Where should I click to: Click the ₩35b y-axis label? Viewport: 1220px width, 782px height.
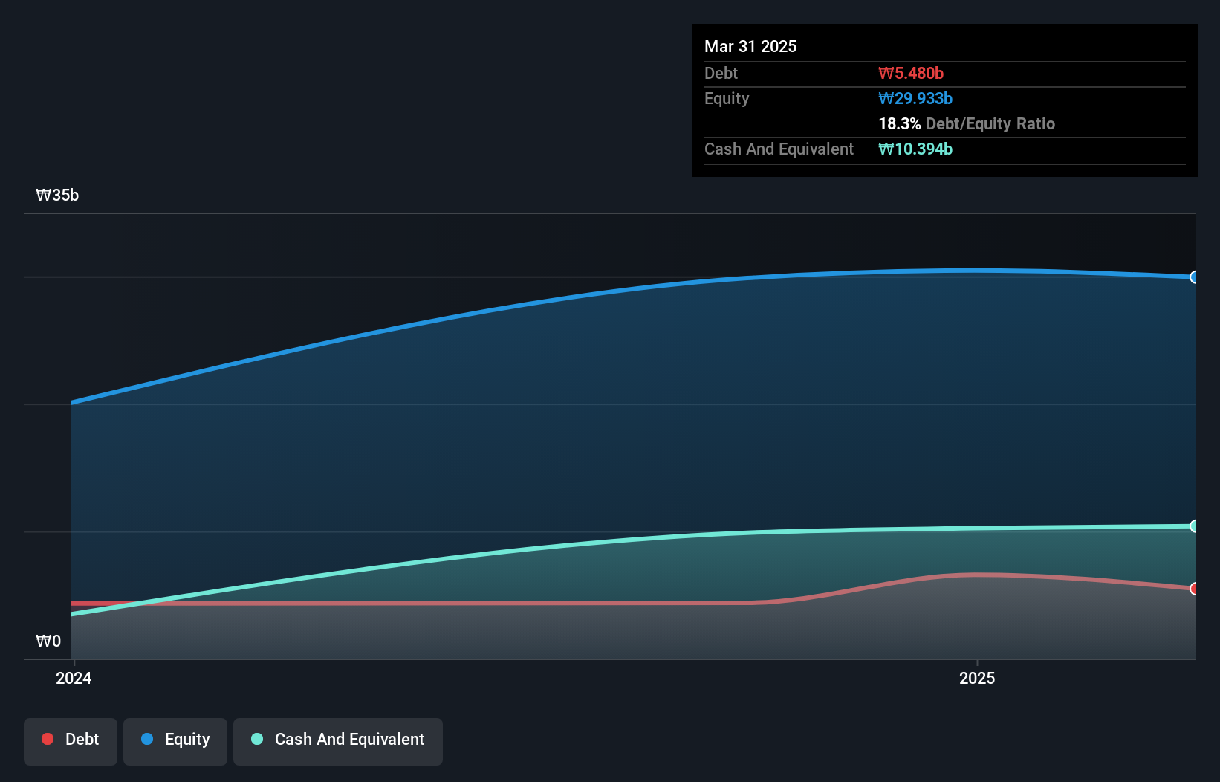(x=57, y=195)
